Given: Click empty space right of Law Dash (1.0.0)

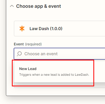Looking at the screenshot, I should point(83,29).
